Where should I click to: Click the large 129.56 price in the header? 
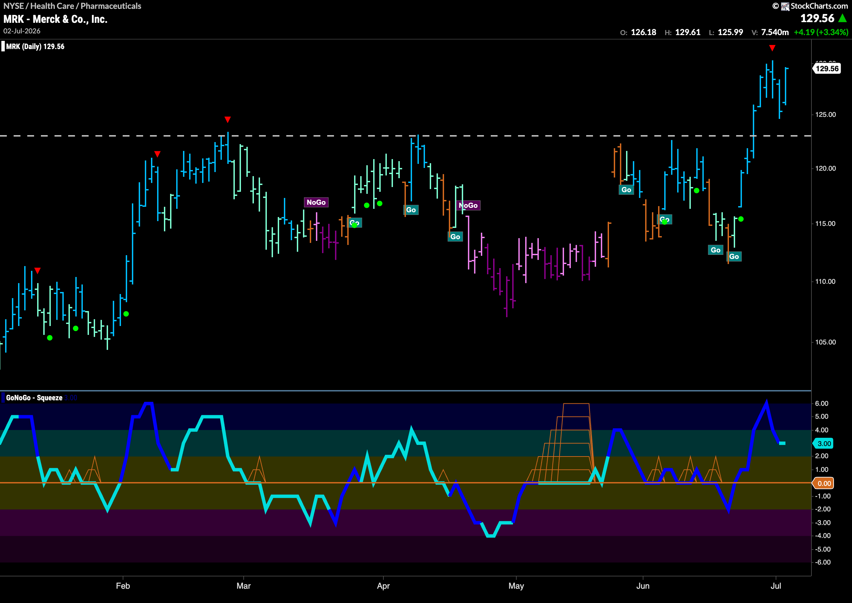[817, 18]
